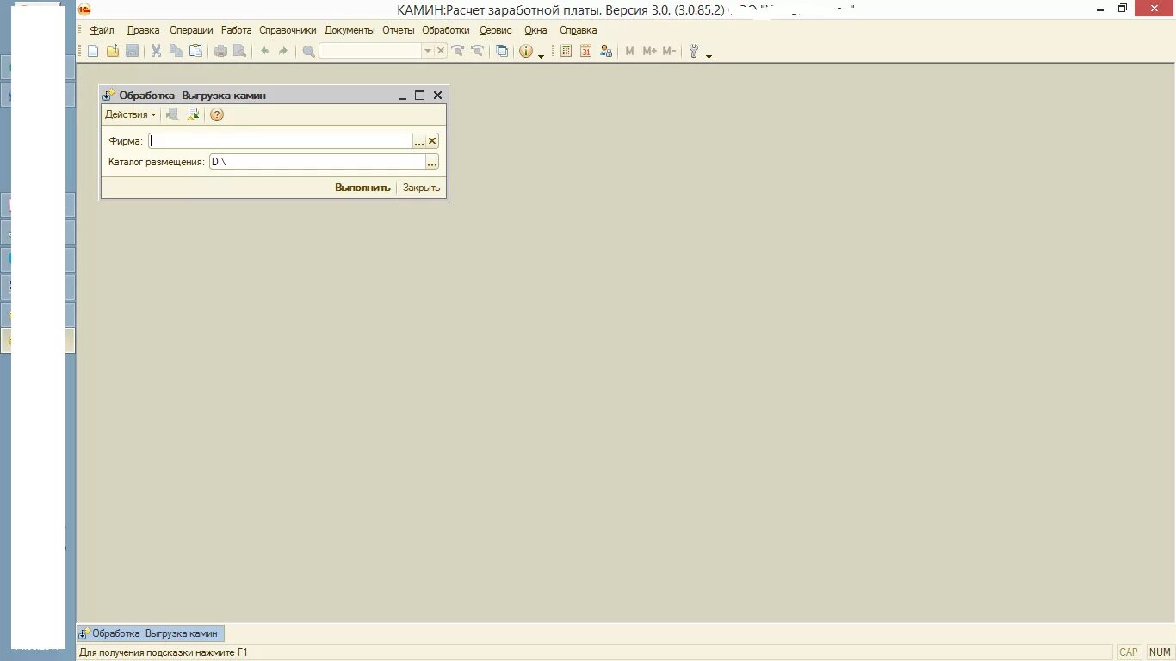Open the Документы menu
This screenshot has width=1176, height=661.
coord(350,30)
